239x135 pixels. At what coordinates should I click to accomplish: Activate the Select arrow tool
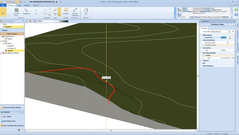(3, 12)
